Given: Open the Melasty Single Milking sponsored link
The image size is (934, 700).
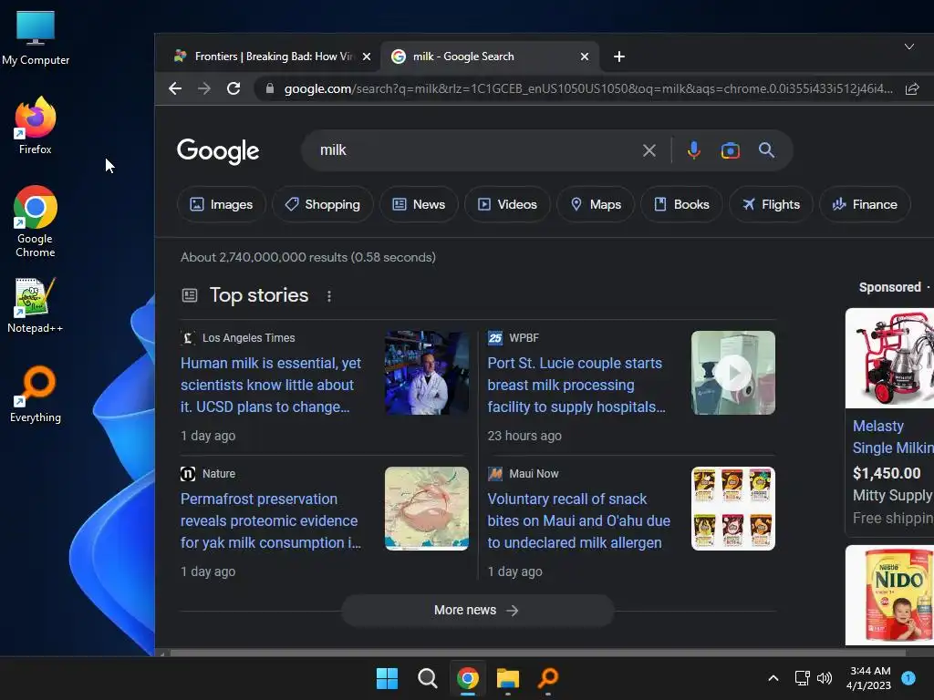Looking at the screenshot, I should pos(893,437).
